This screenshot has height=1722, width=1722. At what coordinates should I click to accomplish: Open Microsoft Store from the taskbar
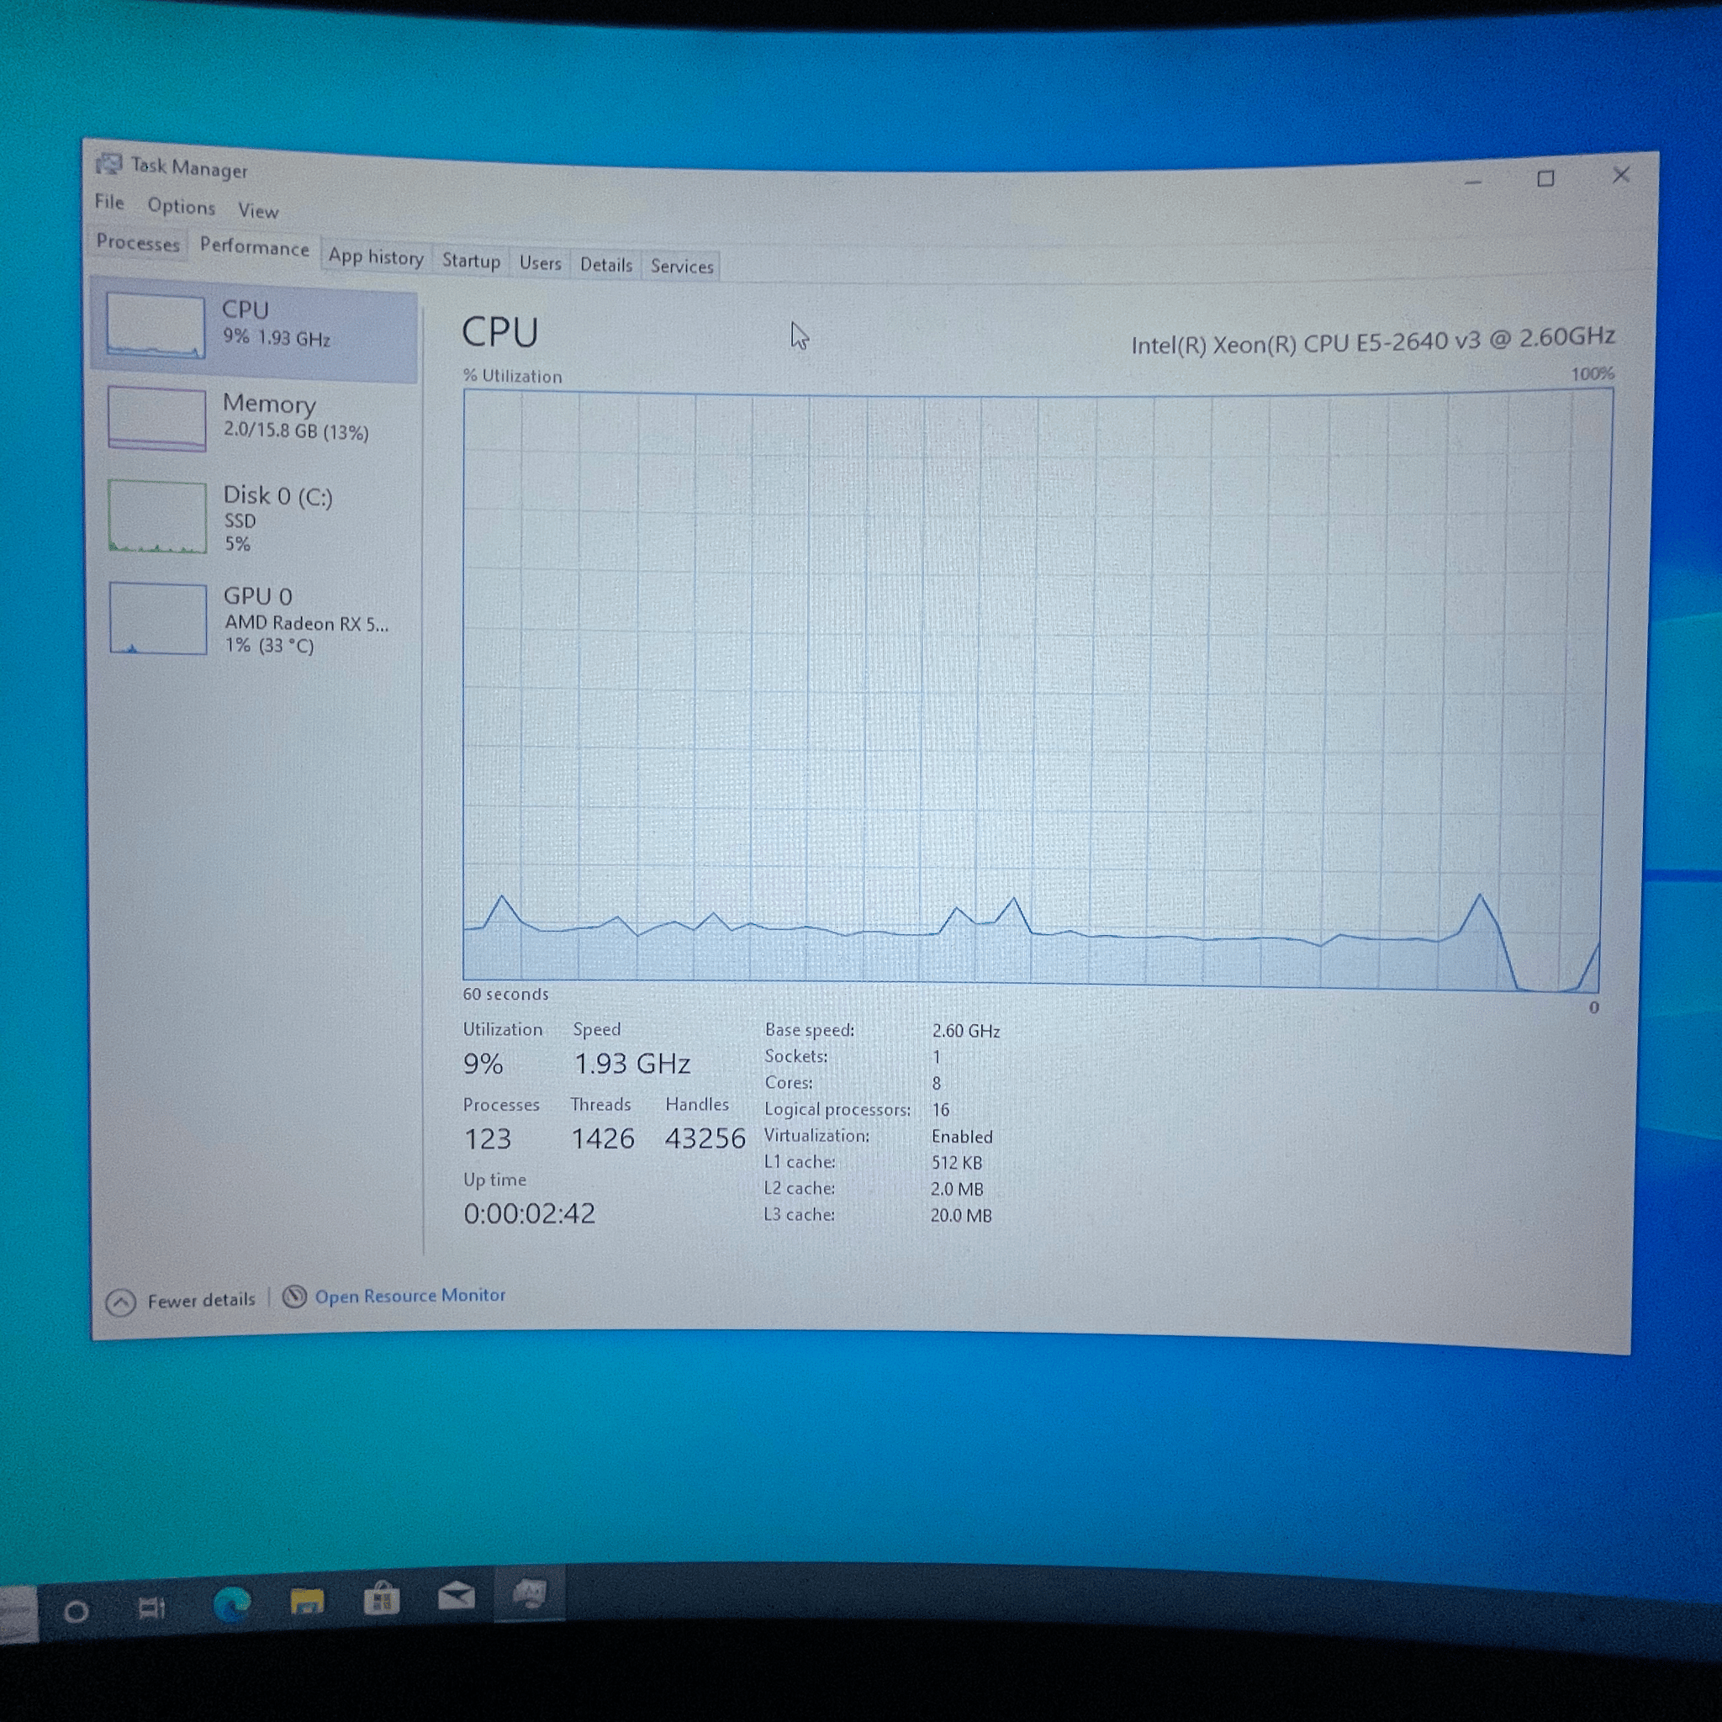382,1598
